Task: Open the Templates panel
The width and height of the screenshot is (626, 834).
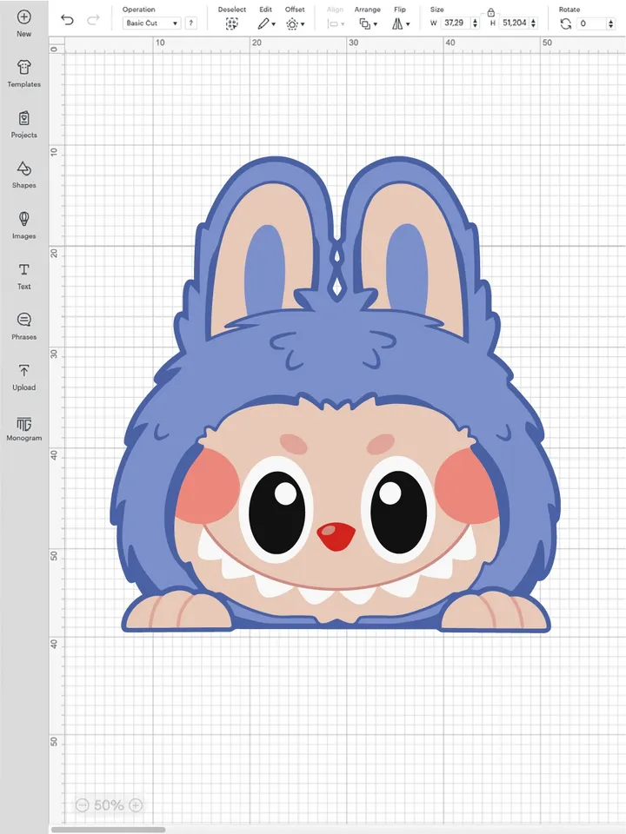Action: point(23,68)
